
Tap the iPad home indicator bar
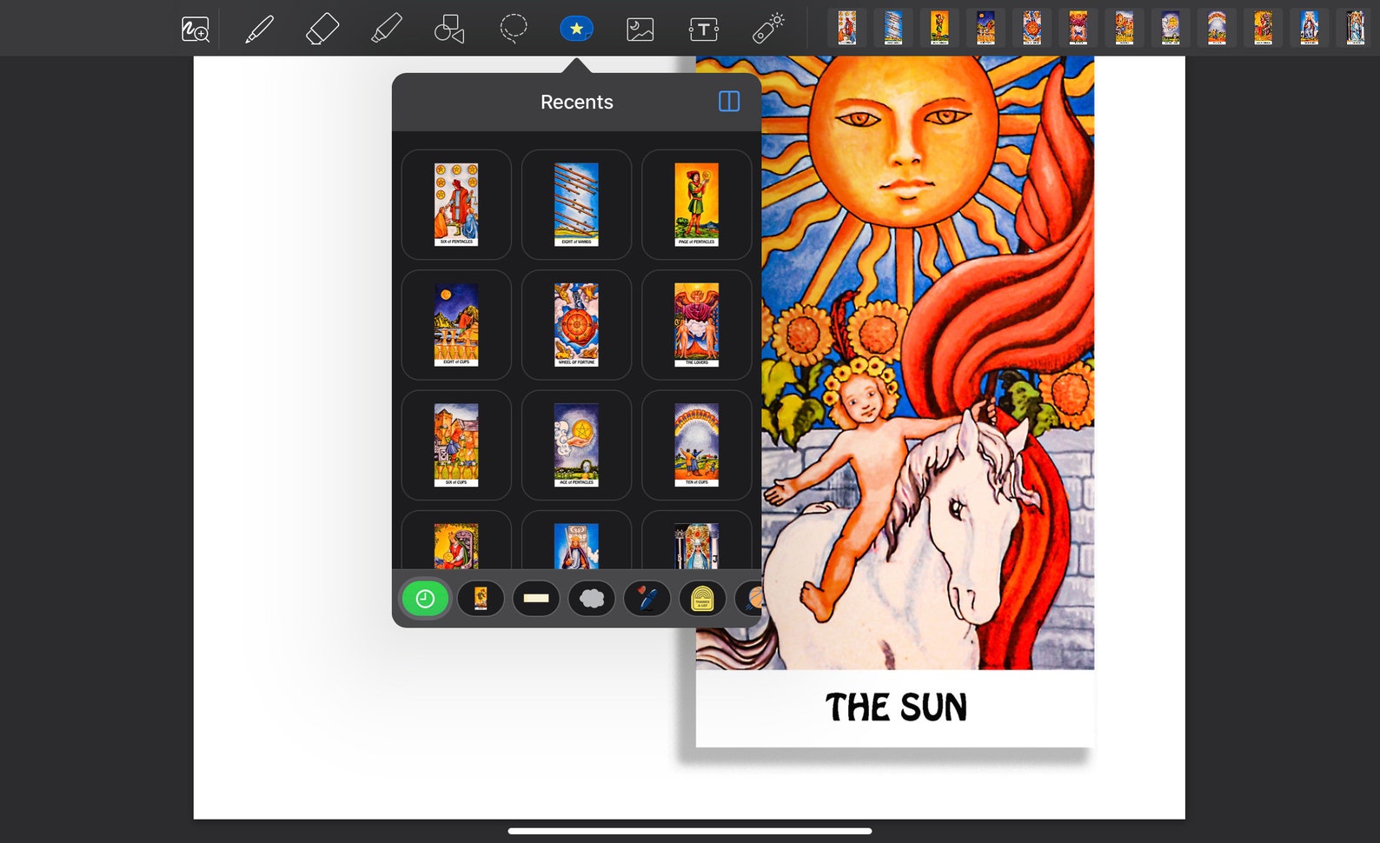[x=690, y=831]
